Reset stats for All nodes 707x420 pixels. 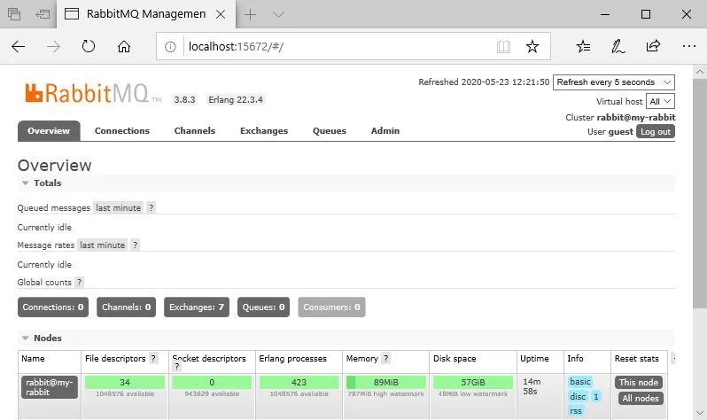[x=641, y=399]
